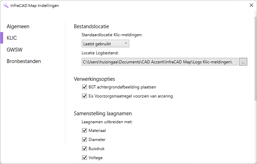Viewport: 257px width, 164px height.
Task: Click the dropdown arrow beside Laatst gebruikt
Action: click(125, 44)
